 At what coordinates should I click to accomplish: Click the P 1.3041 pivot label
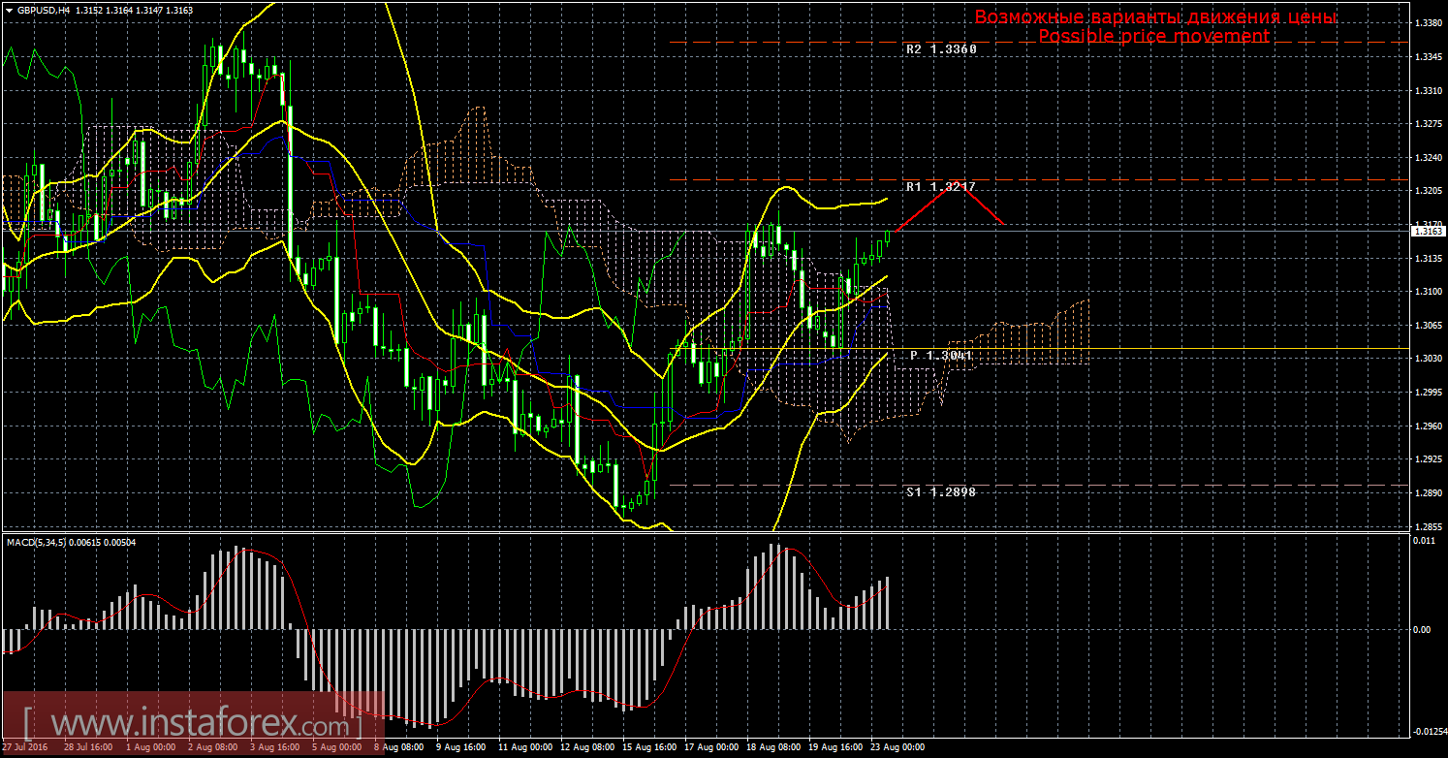940,356
